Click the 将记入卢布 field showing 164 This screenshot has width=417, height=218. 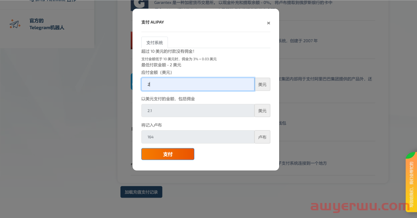[x=198, y=137]
